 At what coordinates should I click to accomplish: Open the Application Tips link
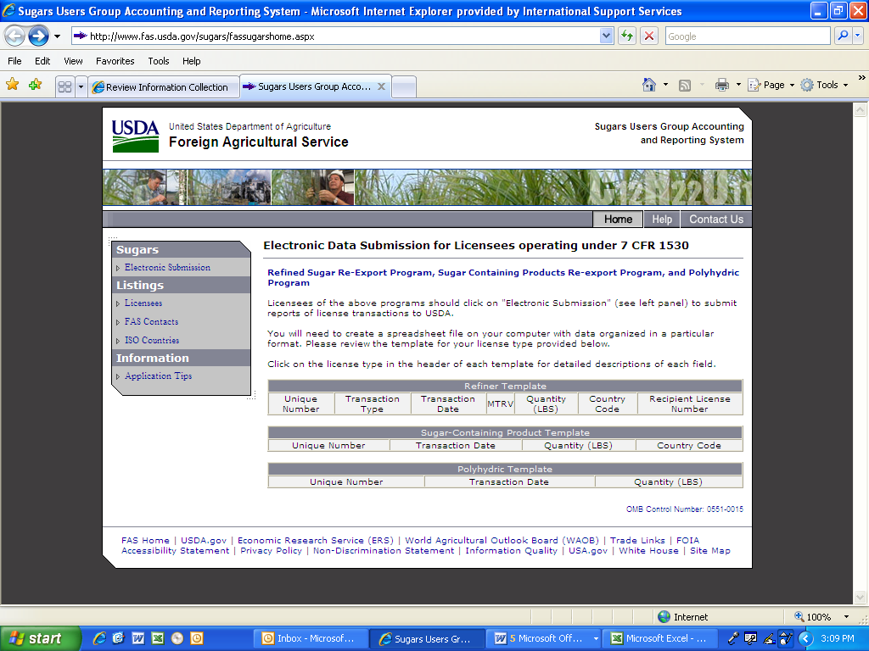158,376
